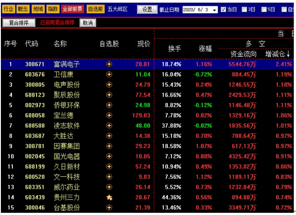Select stock name 威尔药业
The height and width of the screenshot is (215, 296).
tap(67, 187)
